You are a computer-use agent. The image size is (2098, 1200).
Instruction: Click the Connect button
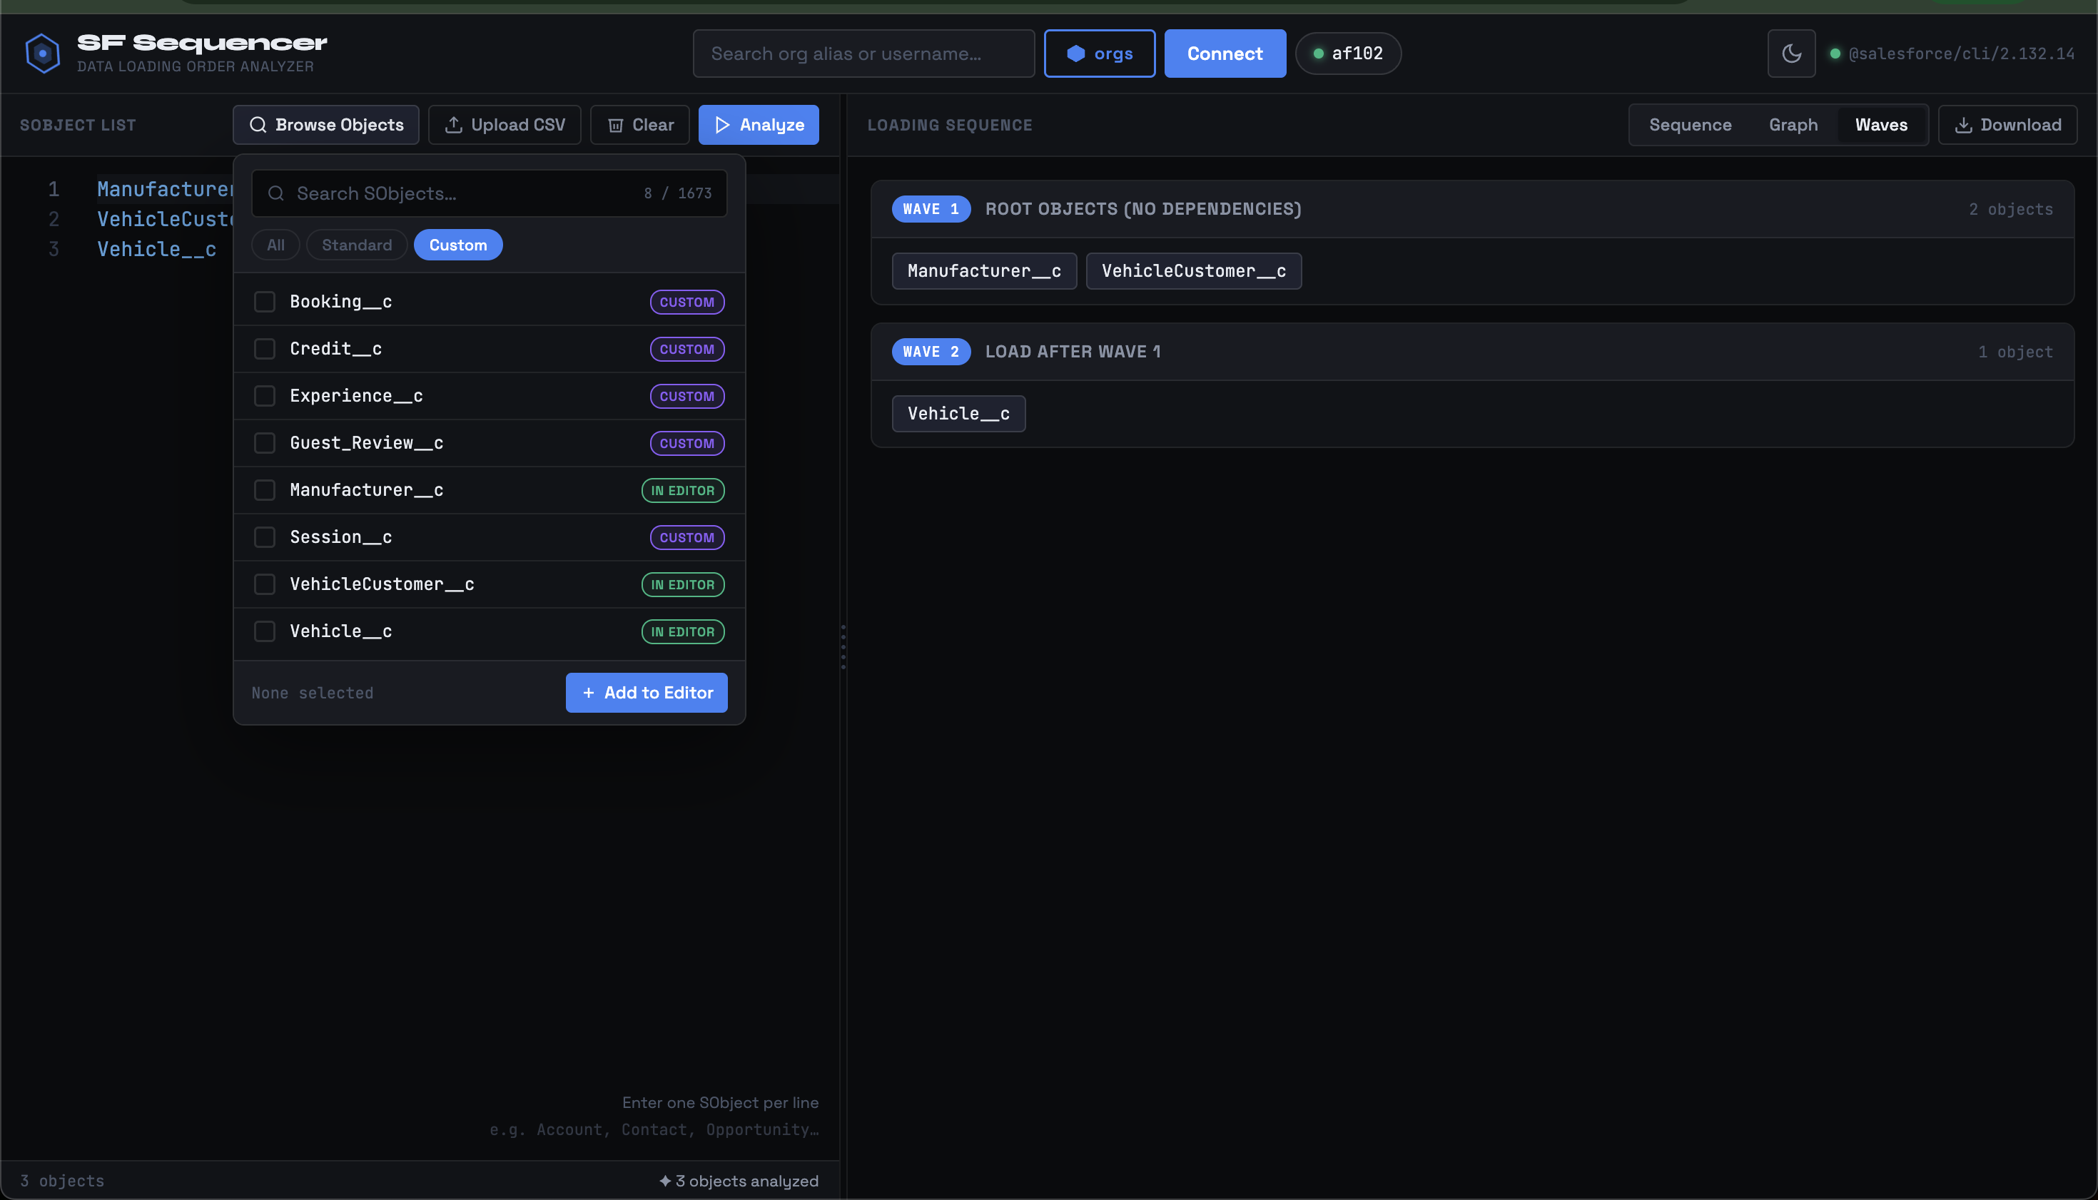click(x=1225, y=54)
